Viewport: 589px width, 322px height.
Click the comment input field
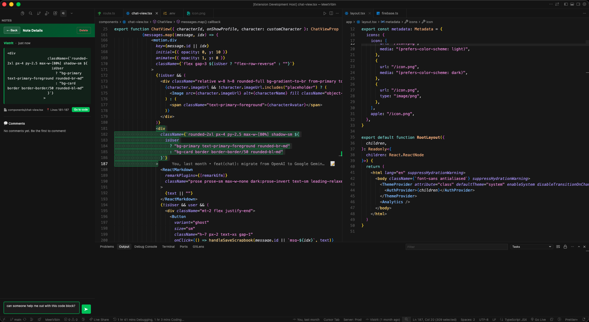[x=41, y=307]
